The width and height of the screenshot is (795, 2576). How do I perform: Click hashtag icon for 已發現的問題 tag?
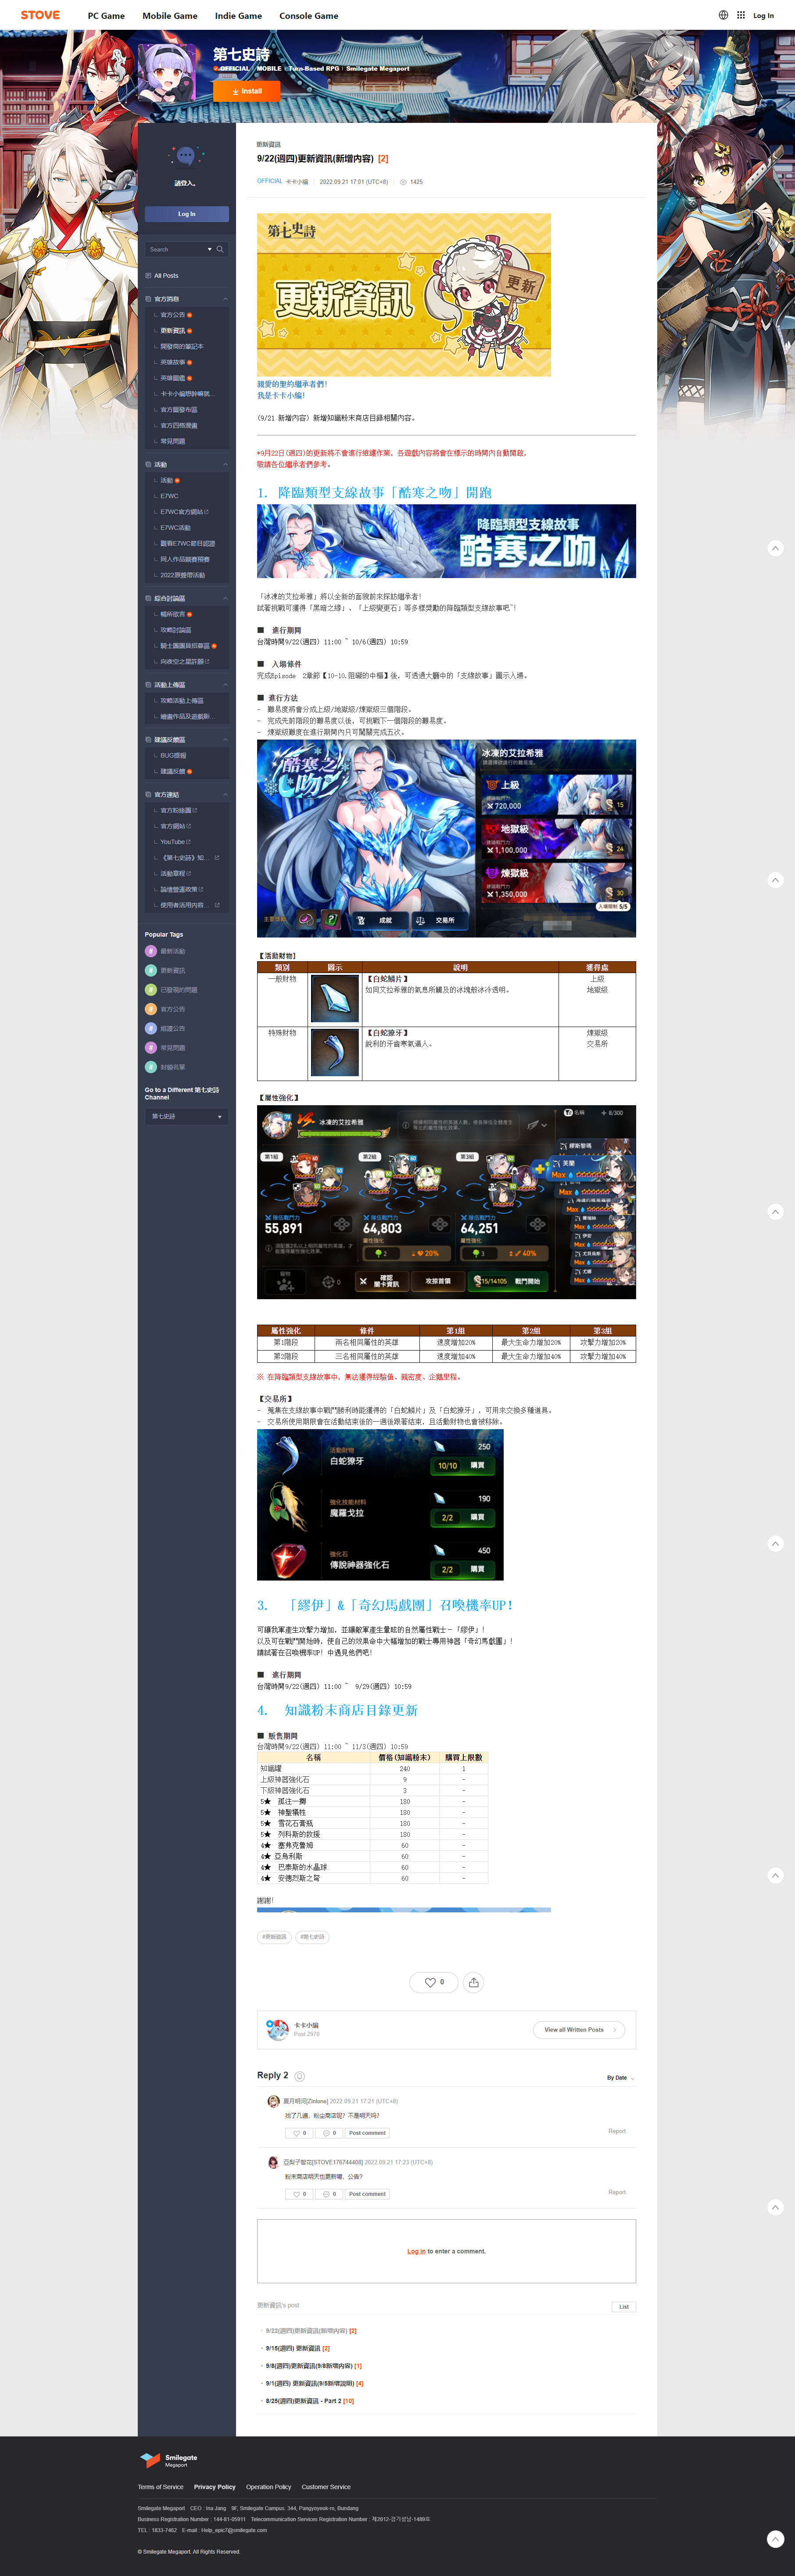[x=151, y=990]
